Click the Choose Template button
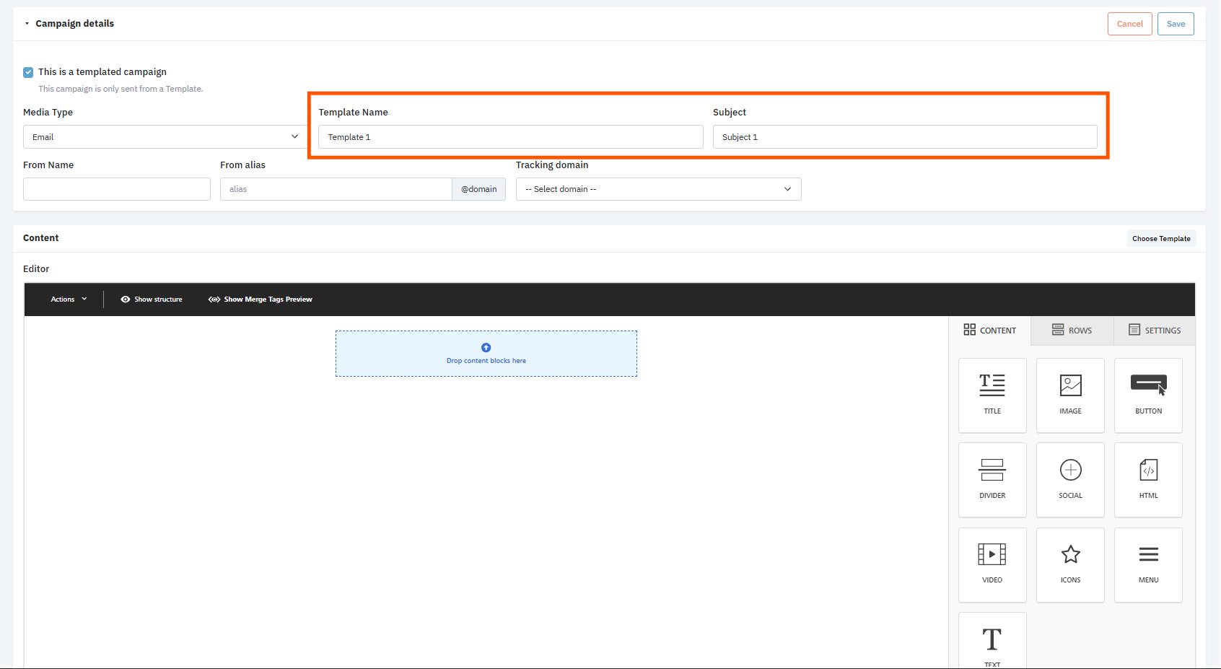The width and height of the screenshot is (1221, 669). pos(1160,239)
